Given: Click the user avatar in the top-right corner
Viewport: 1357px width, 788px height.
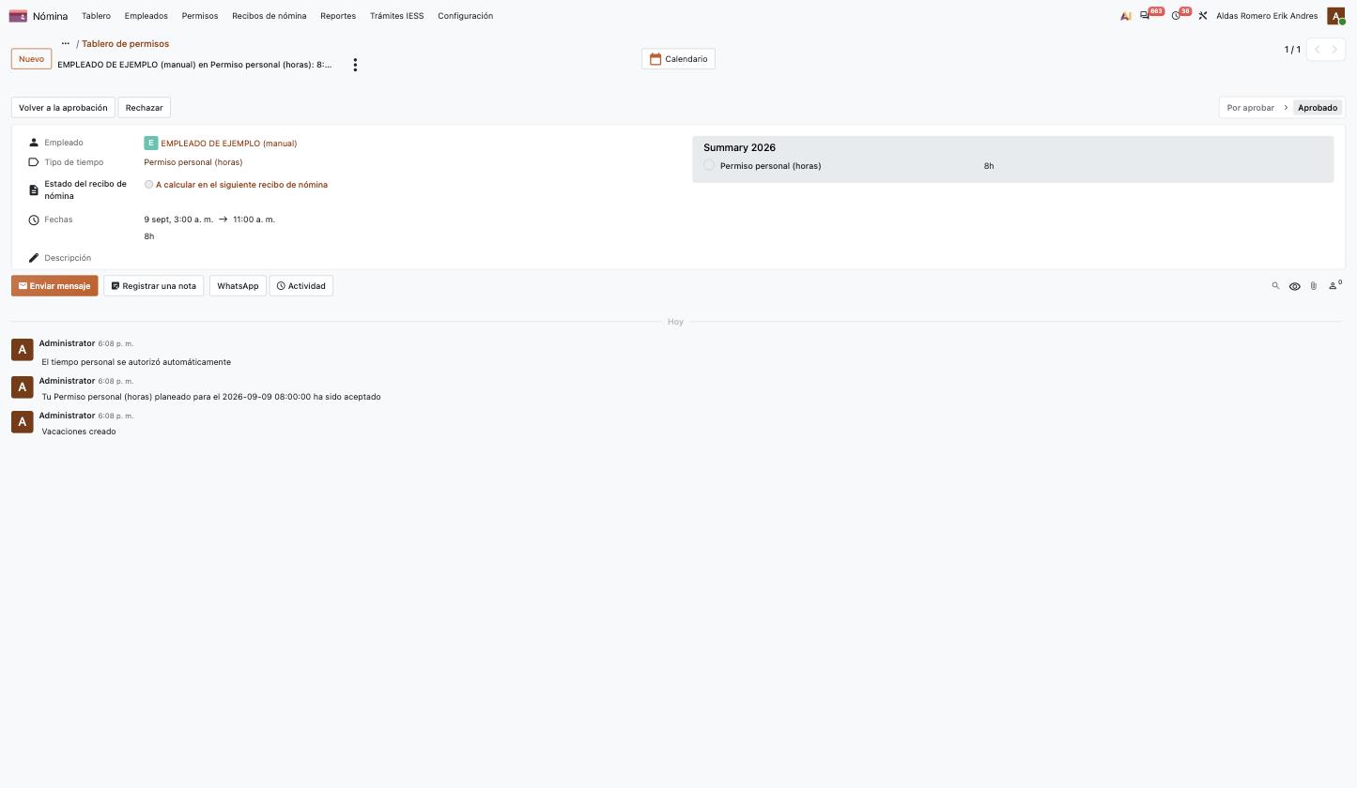Looking at the screenshot, I should pos(1335,16).
